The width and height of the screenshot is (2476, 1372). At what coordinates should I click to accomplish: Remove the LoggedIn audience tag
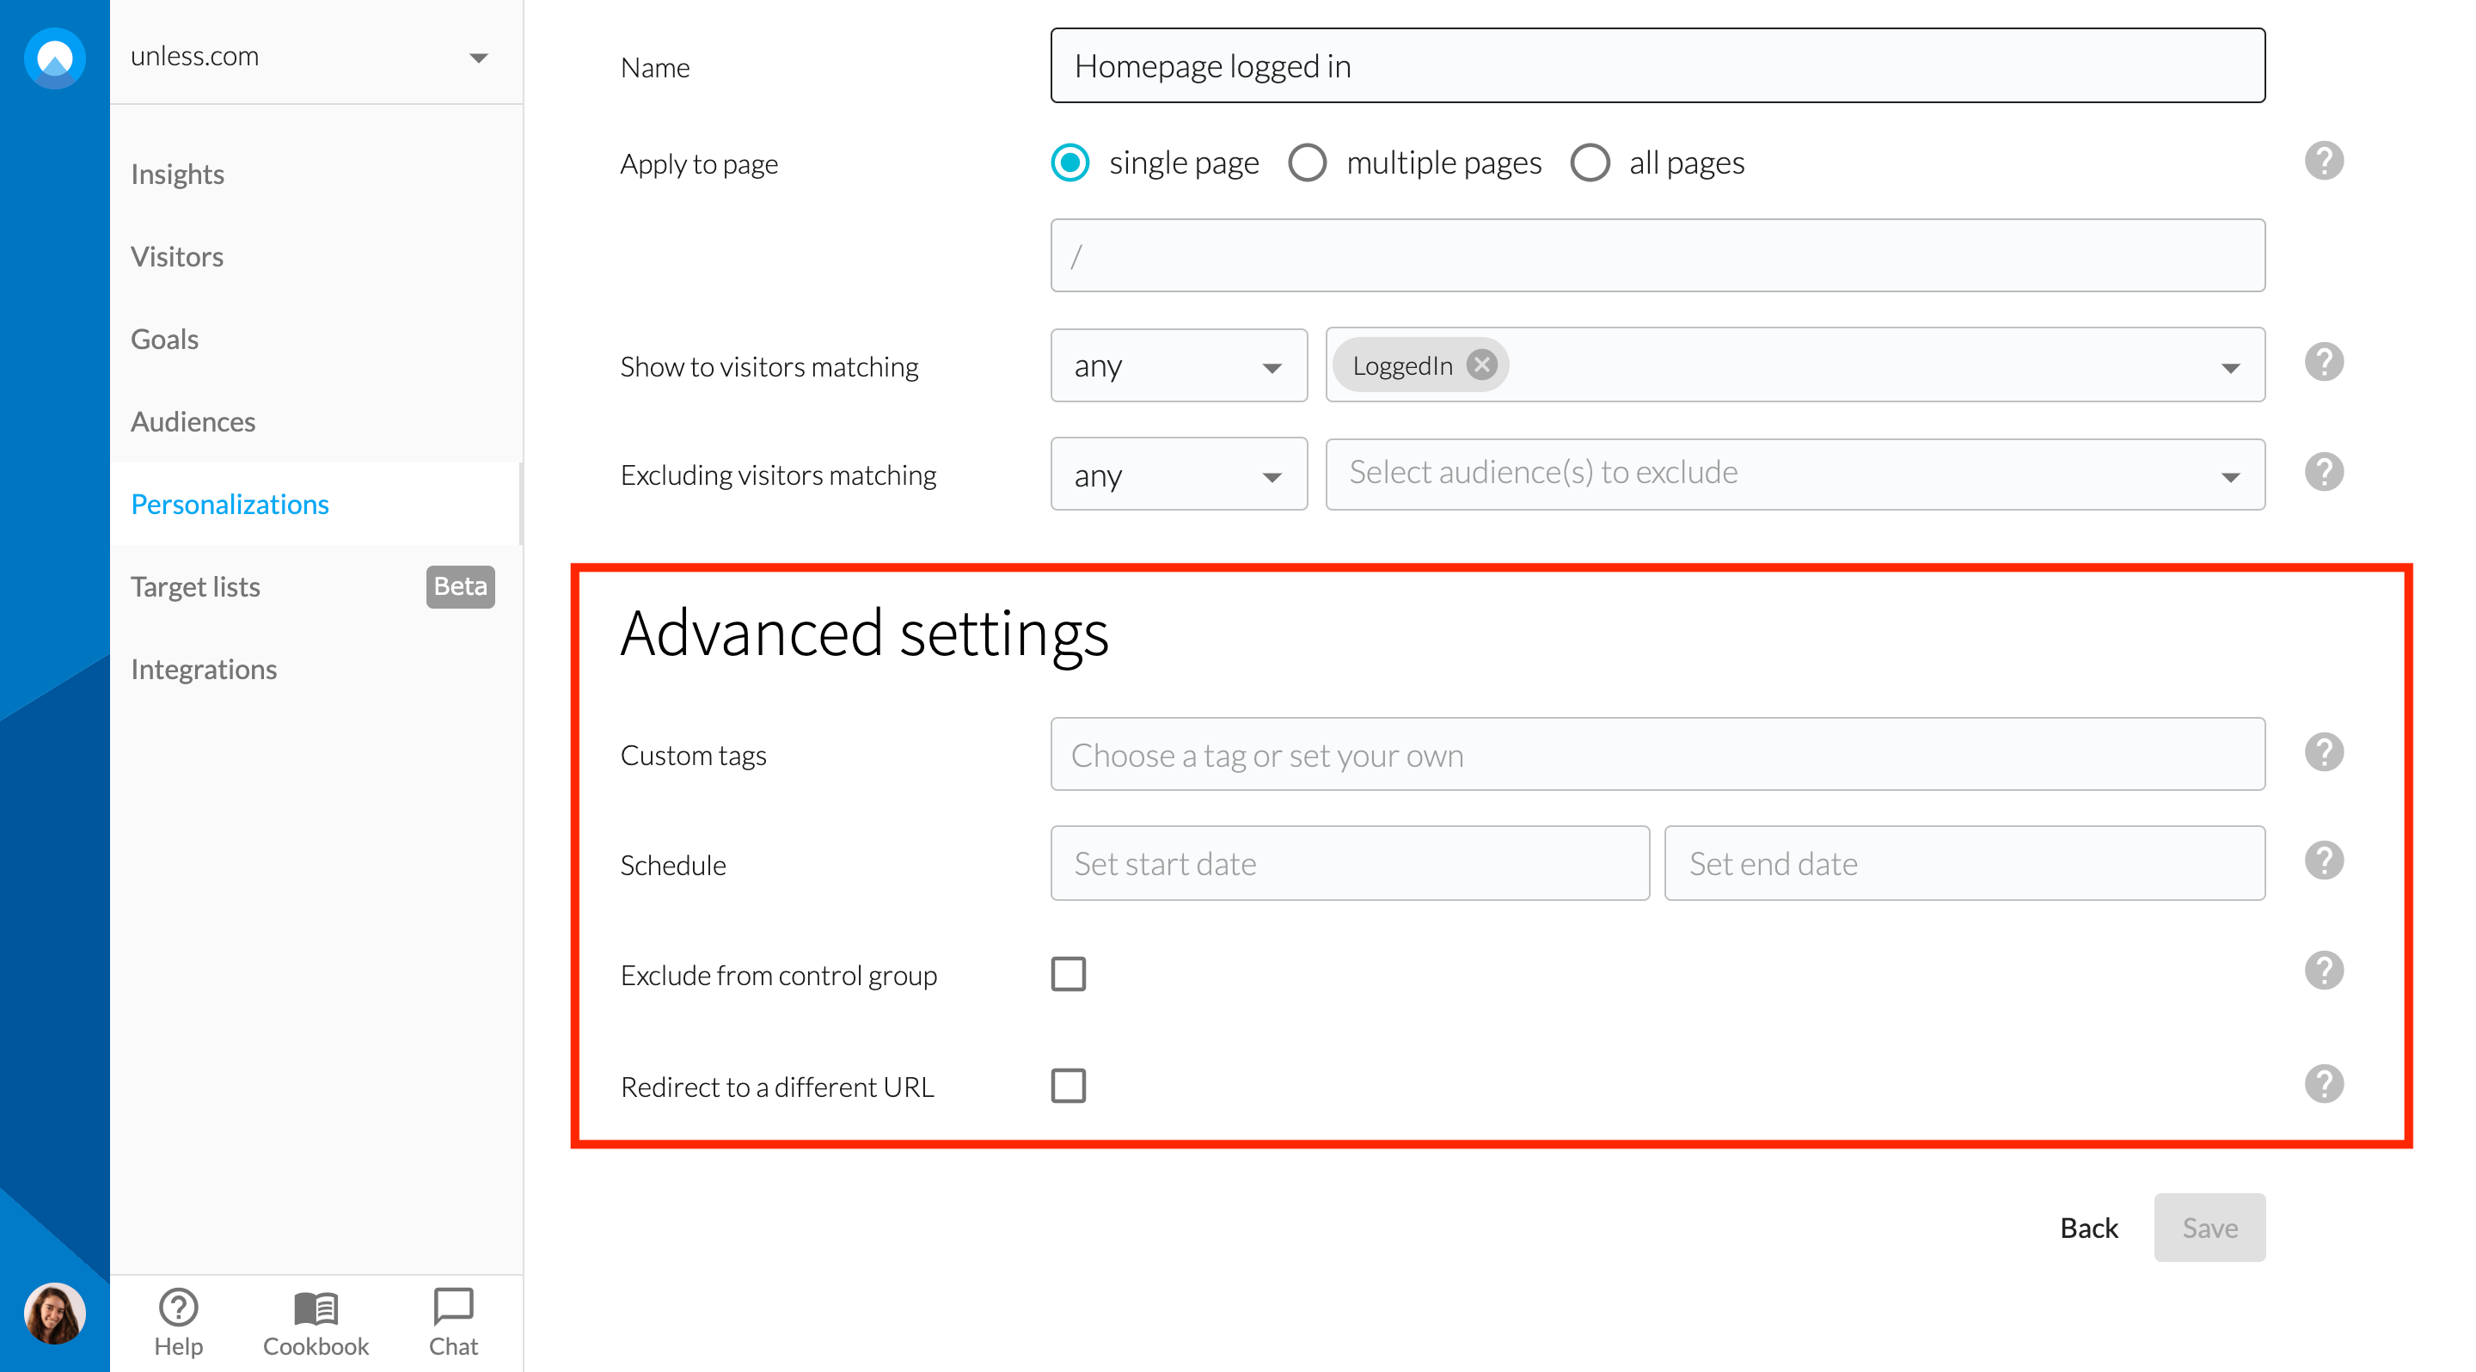[1481, 365]
